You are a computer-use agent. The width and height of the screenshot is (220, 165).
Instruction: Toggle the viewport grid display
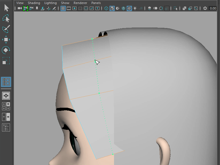point(63,9)
